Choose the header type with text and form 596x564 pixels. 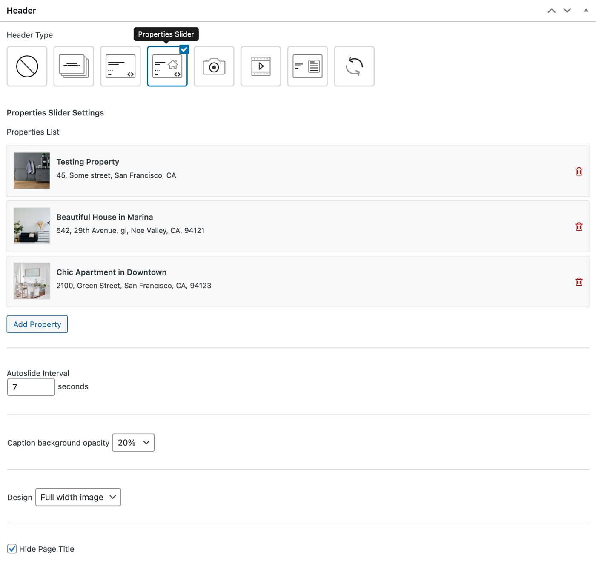pyautogui.click(x=307, y=66)
